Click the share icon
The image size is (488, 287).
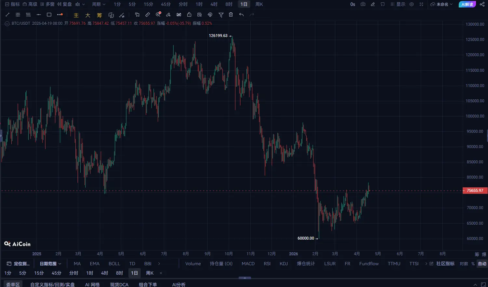(x=482, y=4)
